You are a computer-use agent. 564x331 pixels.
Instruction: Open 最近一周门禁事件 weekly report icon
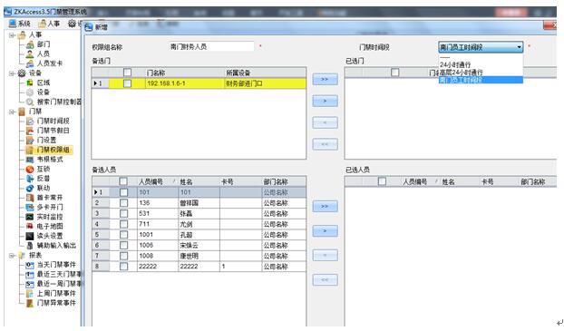[30, 284]
